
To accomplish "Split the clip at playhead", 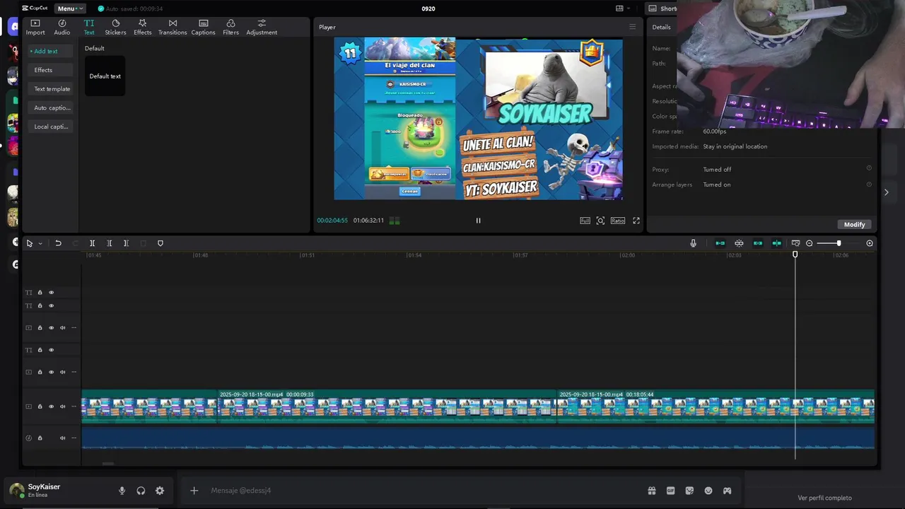I will 92,243.
